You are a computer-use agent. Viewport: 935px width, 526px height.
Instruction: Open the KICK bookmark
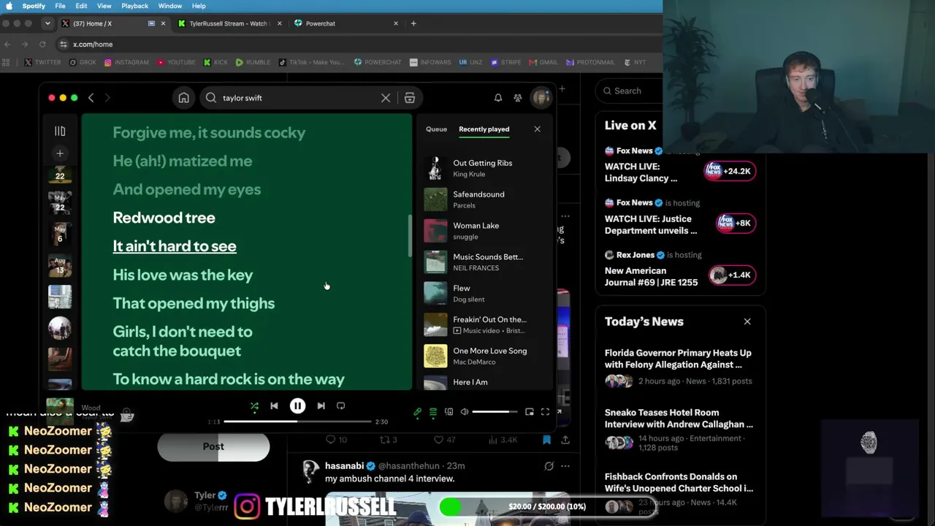pyautogui.click(x=215, y=63)
